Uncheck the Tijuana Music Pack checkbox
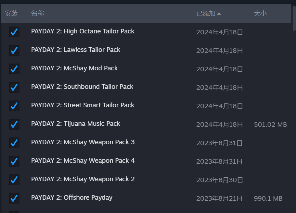The height and width of the screenshot is (213, 296). pyautogui.click(x=14, y=124)
